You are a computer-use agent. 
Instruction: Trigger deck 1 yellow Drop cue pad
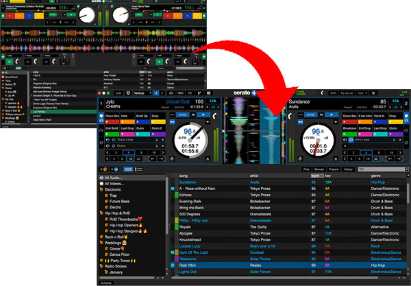(158, 122)
